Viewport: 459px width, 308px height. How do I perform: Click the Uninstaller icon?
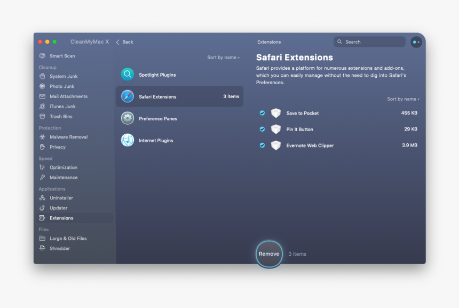[x=43, y=198]
